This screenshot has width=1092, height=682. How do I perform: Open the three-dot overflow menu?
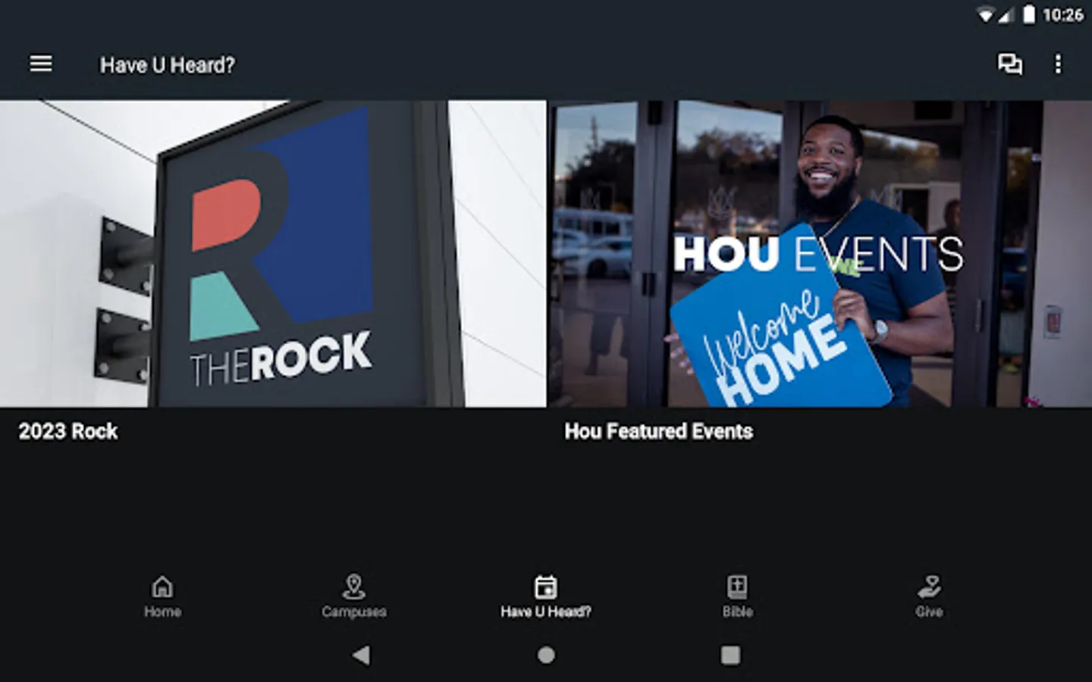[x=1058, y=64]
